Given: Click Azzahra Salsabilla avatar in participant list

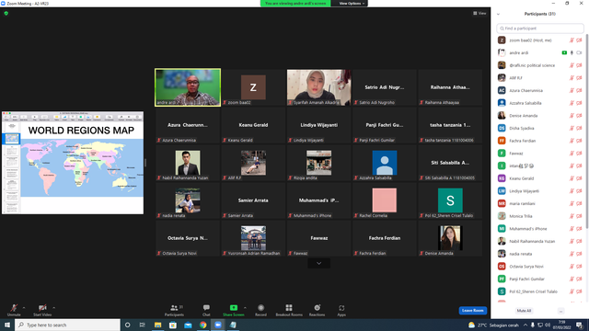Looking at the screenshot, I should pos(502,103).
